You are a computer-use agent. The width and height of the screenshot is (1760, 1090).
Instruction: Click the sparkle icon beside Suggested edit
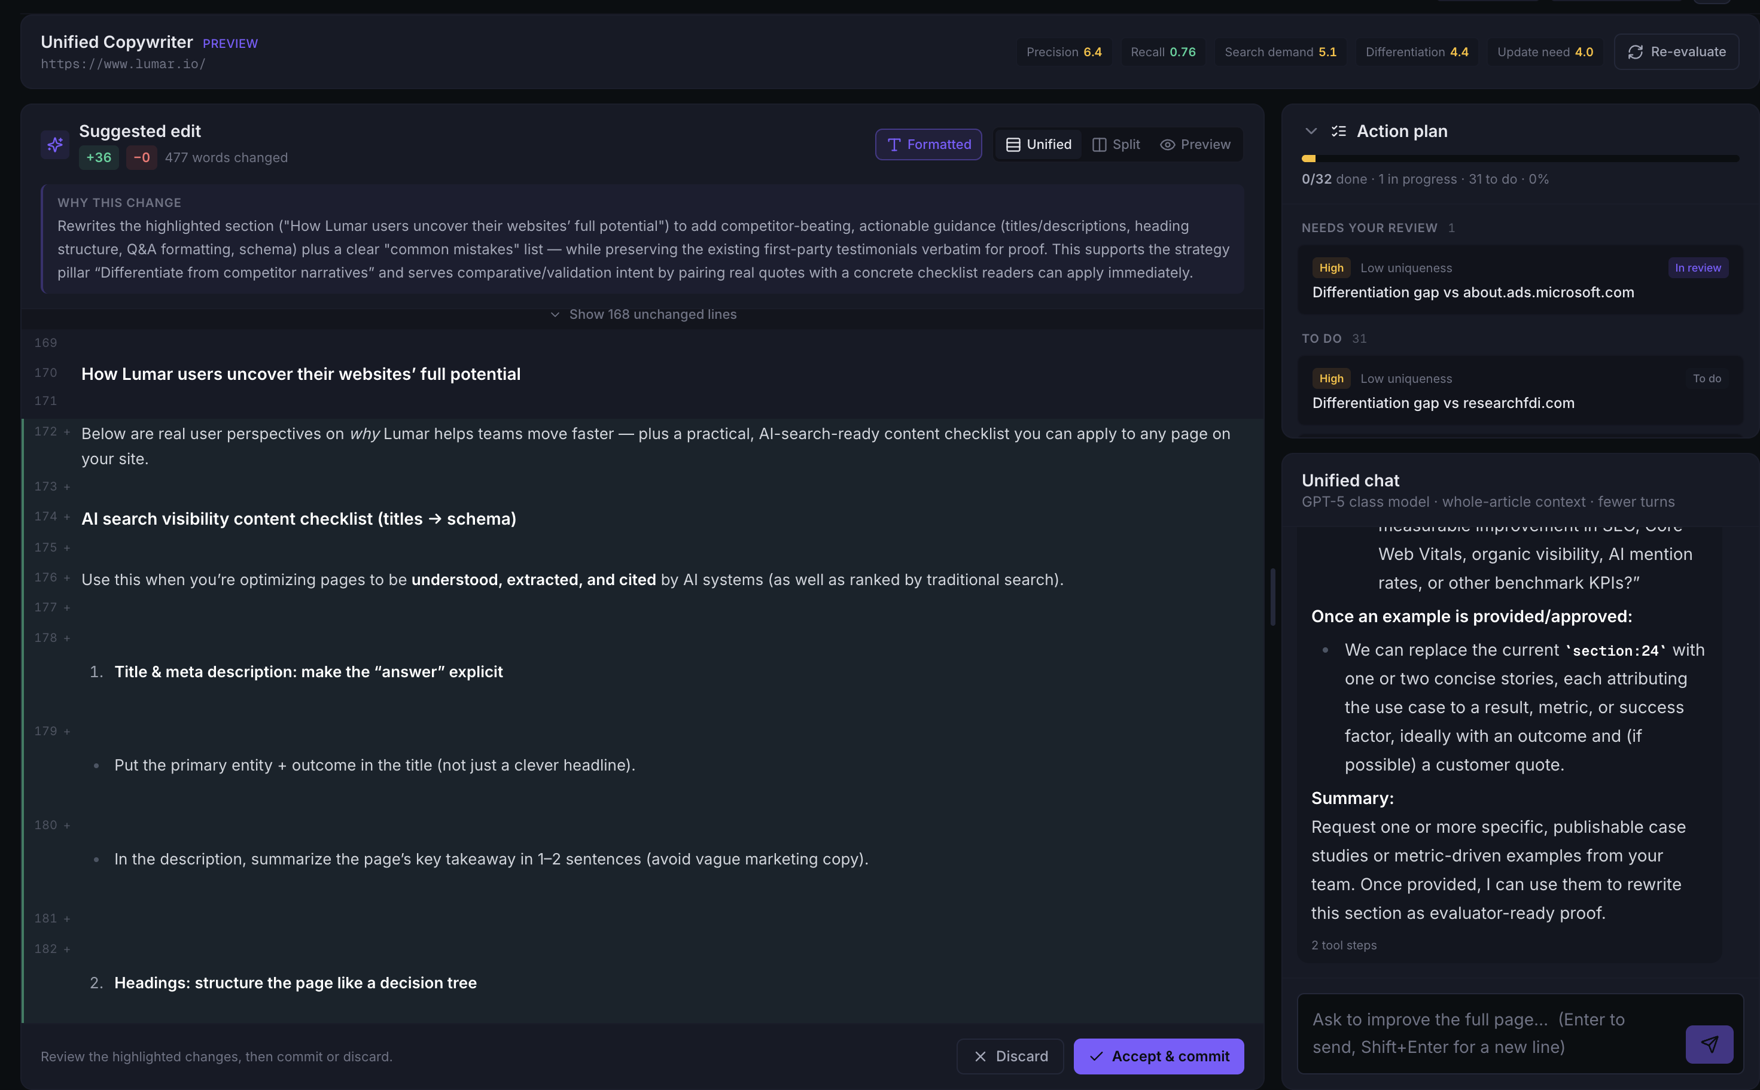pos(55,144)
